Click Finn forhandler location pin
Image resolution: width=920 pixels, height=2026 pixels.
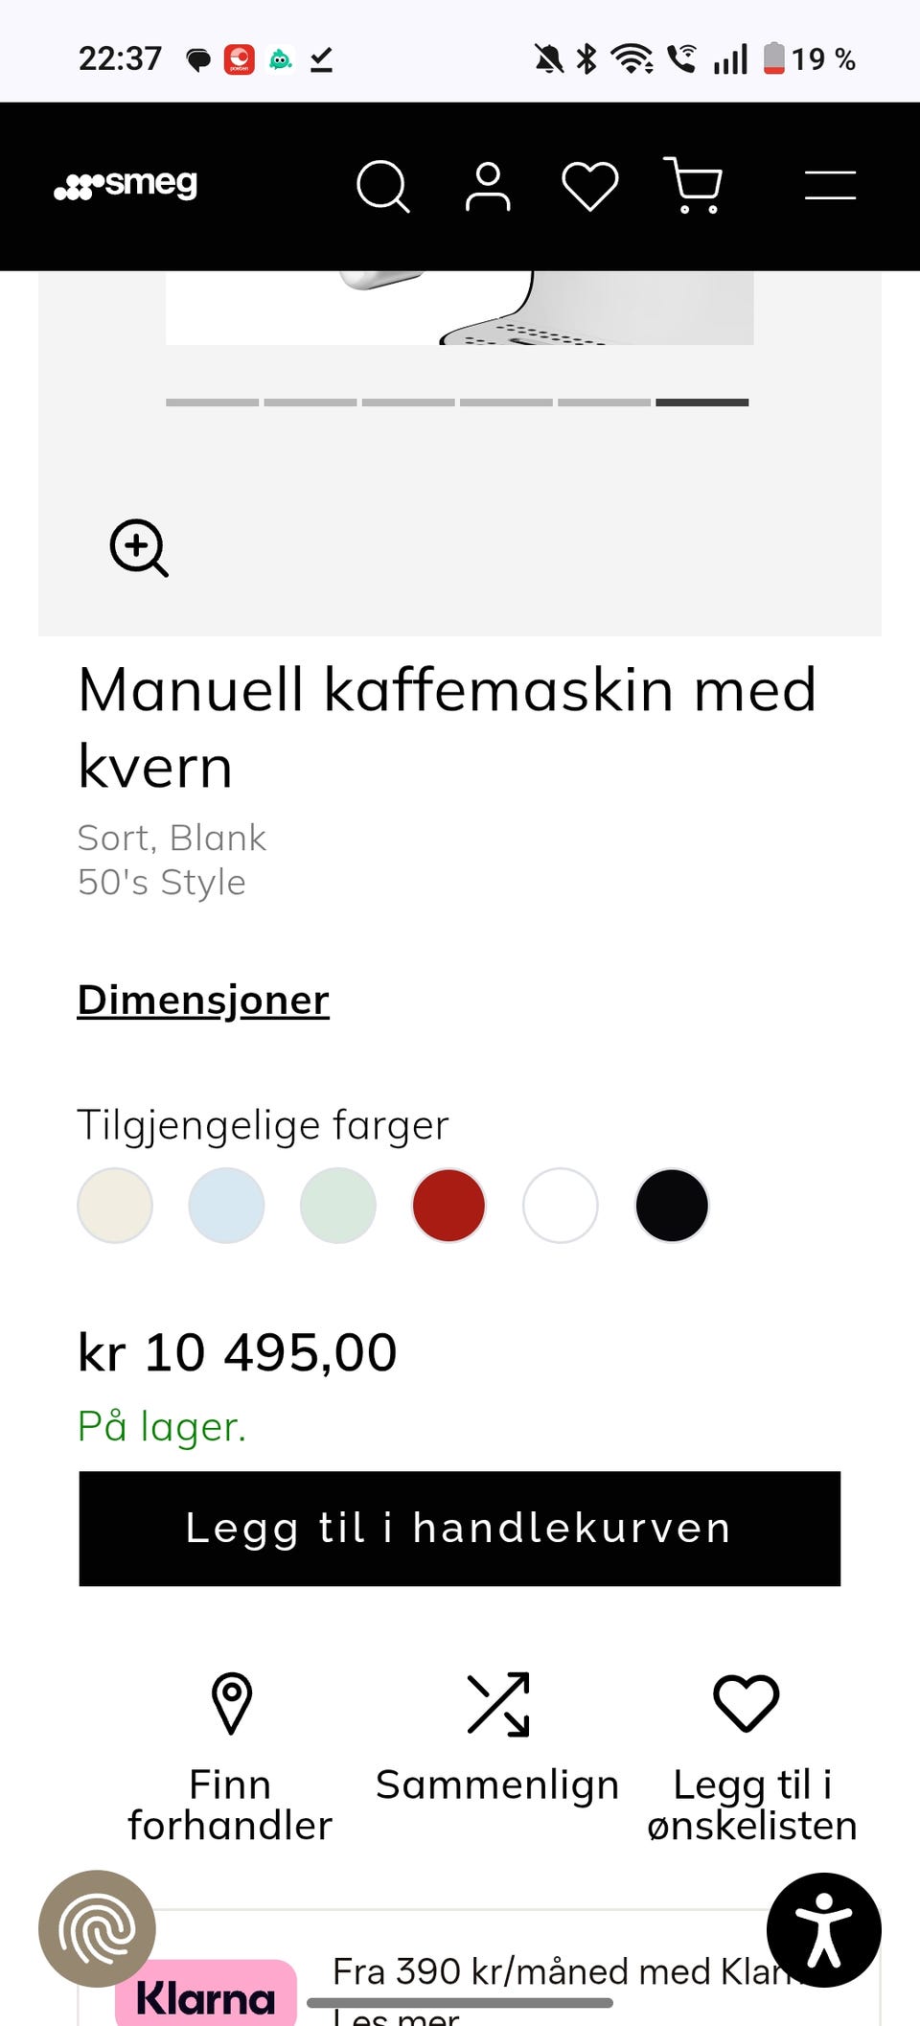pos(231,1704)
